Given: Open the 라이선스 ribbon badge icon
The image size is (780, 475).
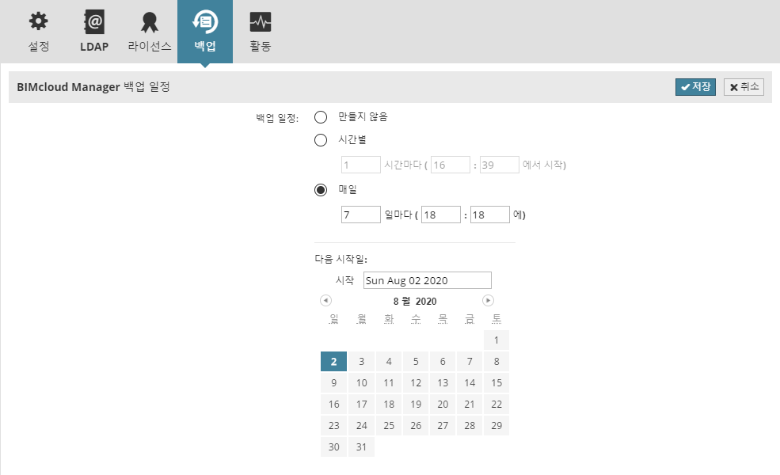Looking at the screenshot, I should [150, 22].
